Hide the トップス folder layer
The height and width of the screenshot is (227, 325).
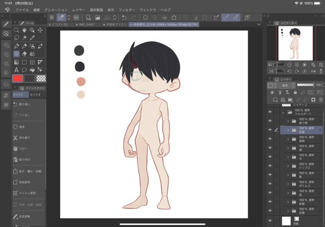(x=270, y=166)
